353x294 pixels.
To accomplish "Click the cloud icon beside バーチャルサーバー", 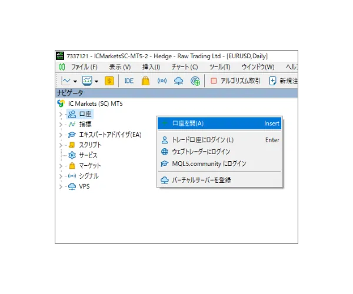I will 165,180.
